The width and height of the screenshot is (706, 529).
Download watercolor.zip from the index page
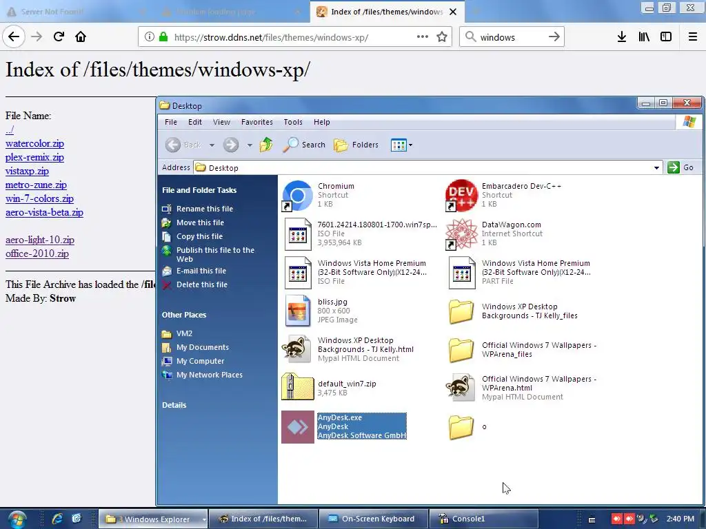pos(34,143)
